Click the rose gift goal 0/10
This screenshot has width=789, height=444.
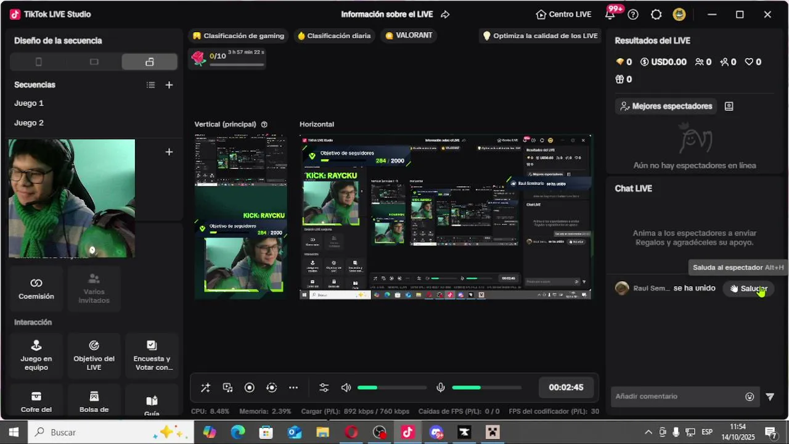coord(228,58)
